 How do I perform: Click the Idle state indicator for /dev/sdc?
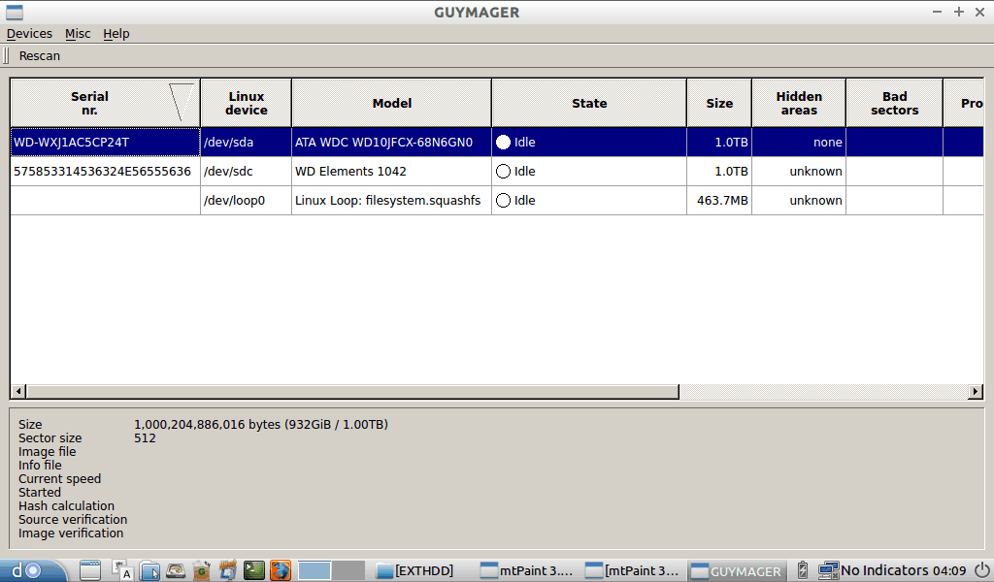[504, 172]
